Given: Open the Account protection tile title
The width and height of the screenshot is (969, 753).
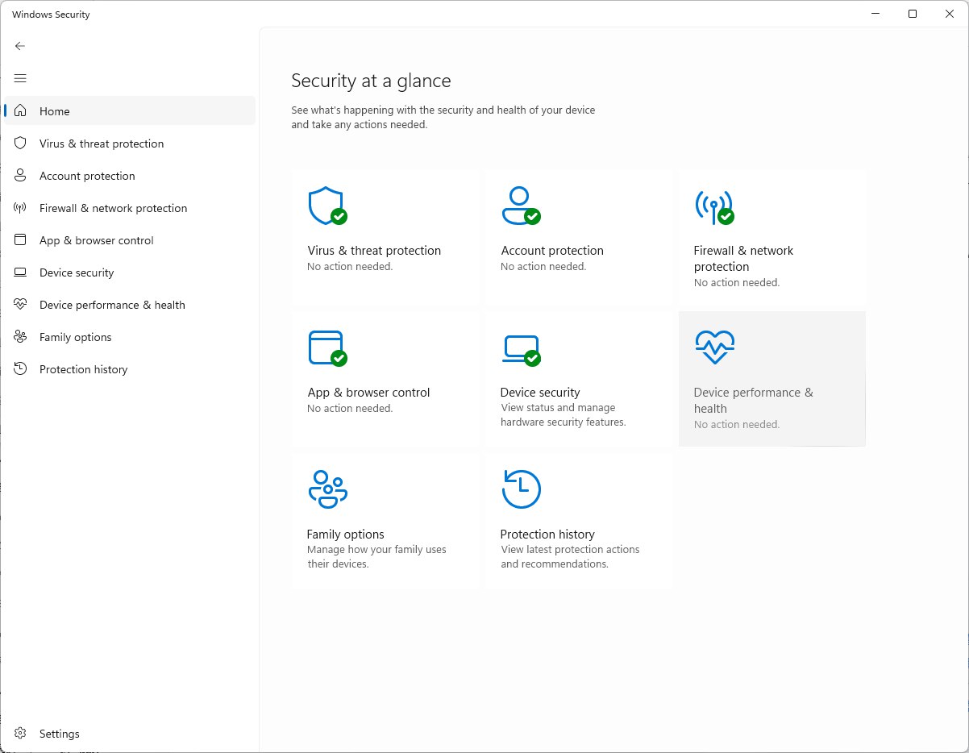Looking at the screenshot, I should pyautogui.click(x=552, y=251).
